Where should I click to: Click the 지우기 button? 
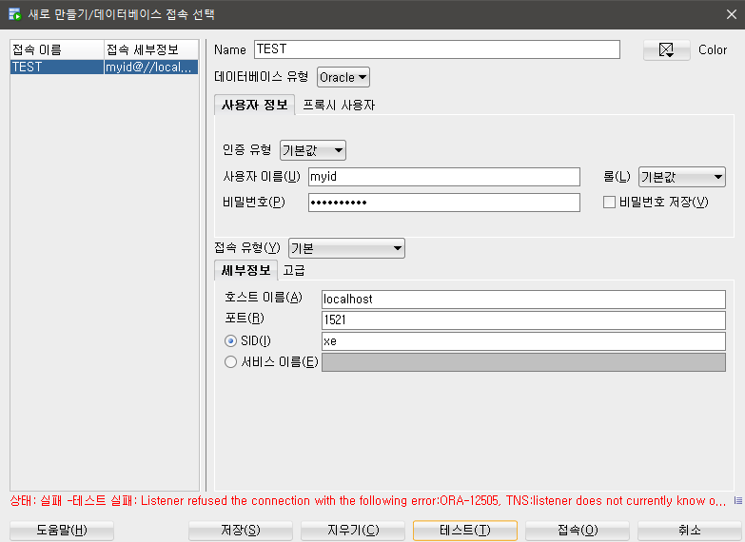(353, 531)
